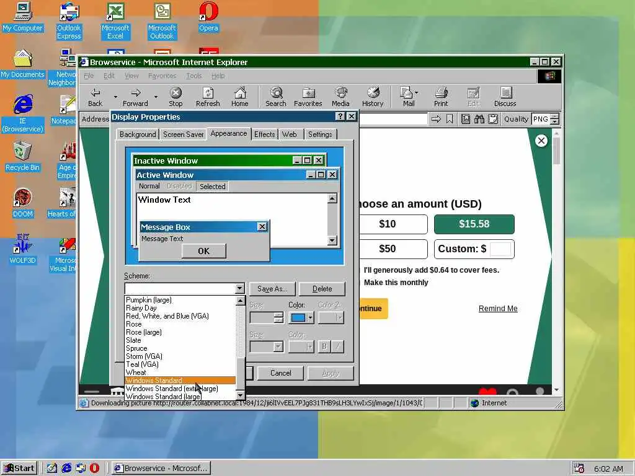Choose Windows Standard scheme in list
Image resolution: width=635 pixels, height=476 pixels.
(x=180, y=381)
